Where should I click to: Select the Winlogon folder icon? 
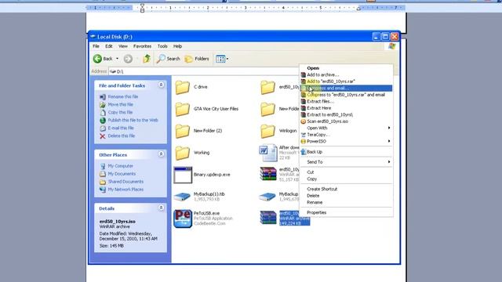pyautogui.click(x=267, y=131)
